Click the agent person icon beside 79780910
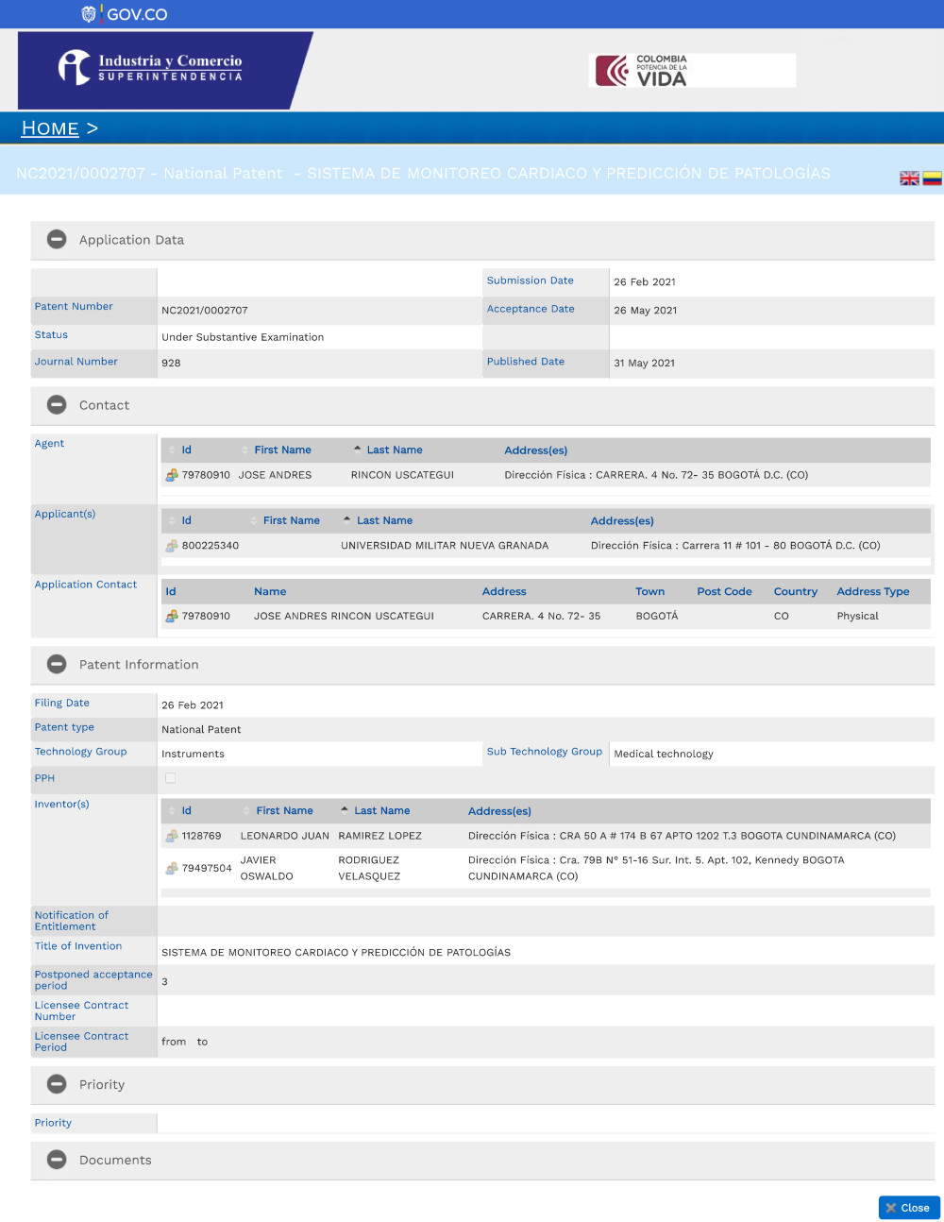This screenshot has height=1222, width=944. pos(172,475)
